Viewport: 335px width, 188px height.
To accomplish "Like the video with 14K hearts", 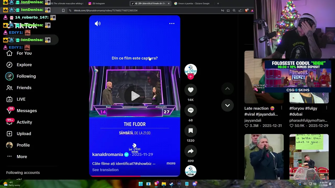I will (x=191, y=90).
